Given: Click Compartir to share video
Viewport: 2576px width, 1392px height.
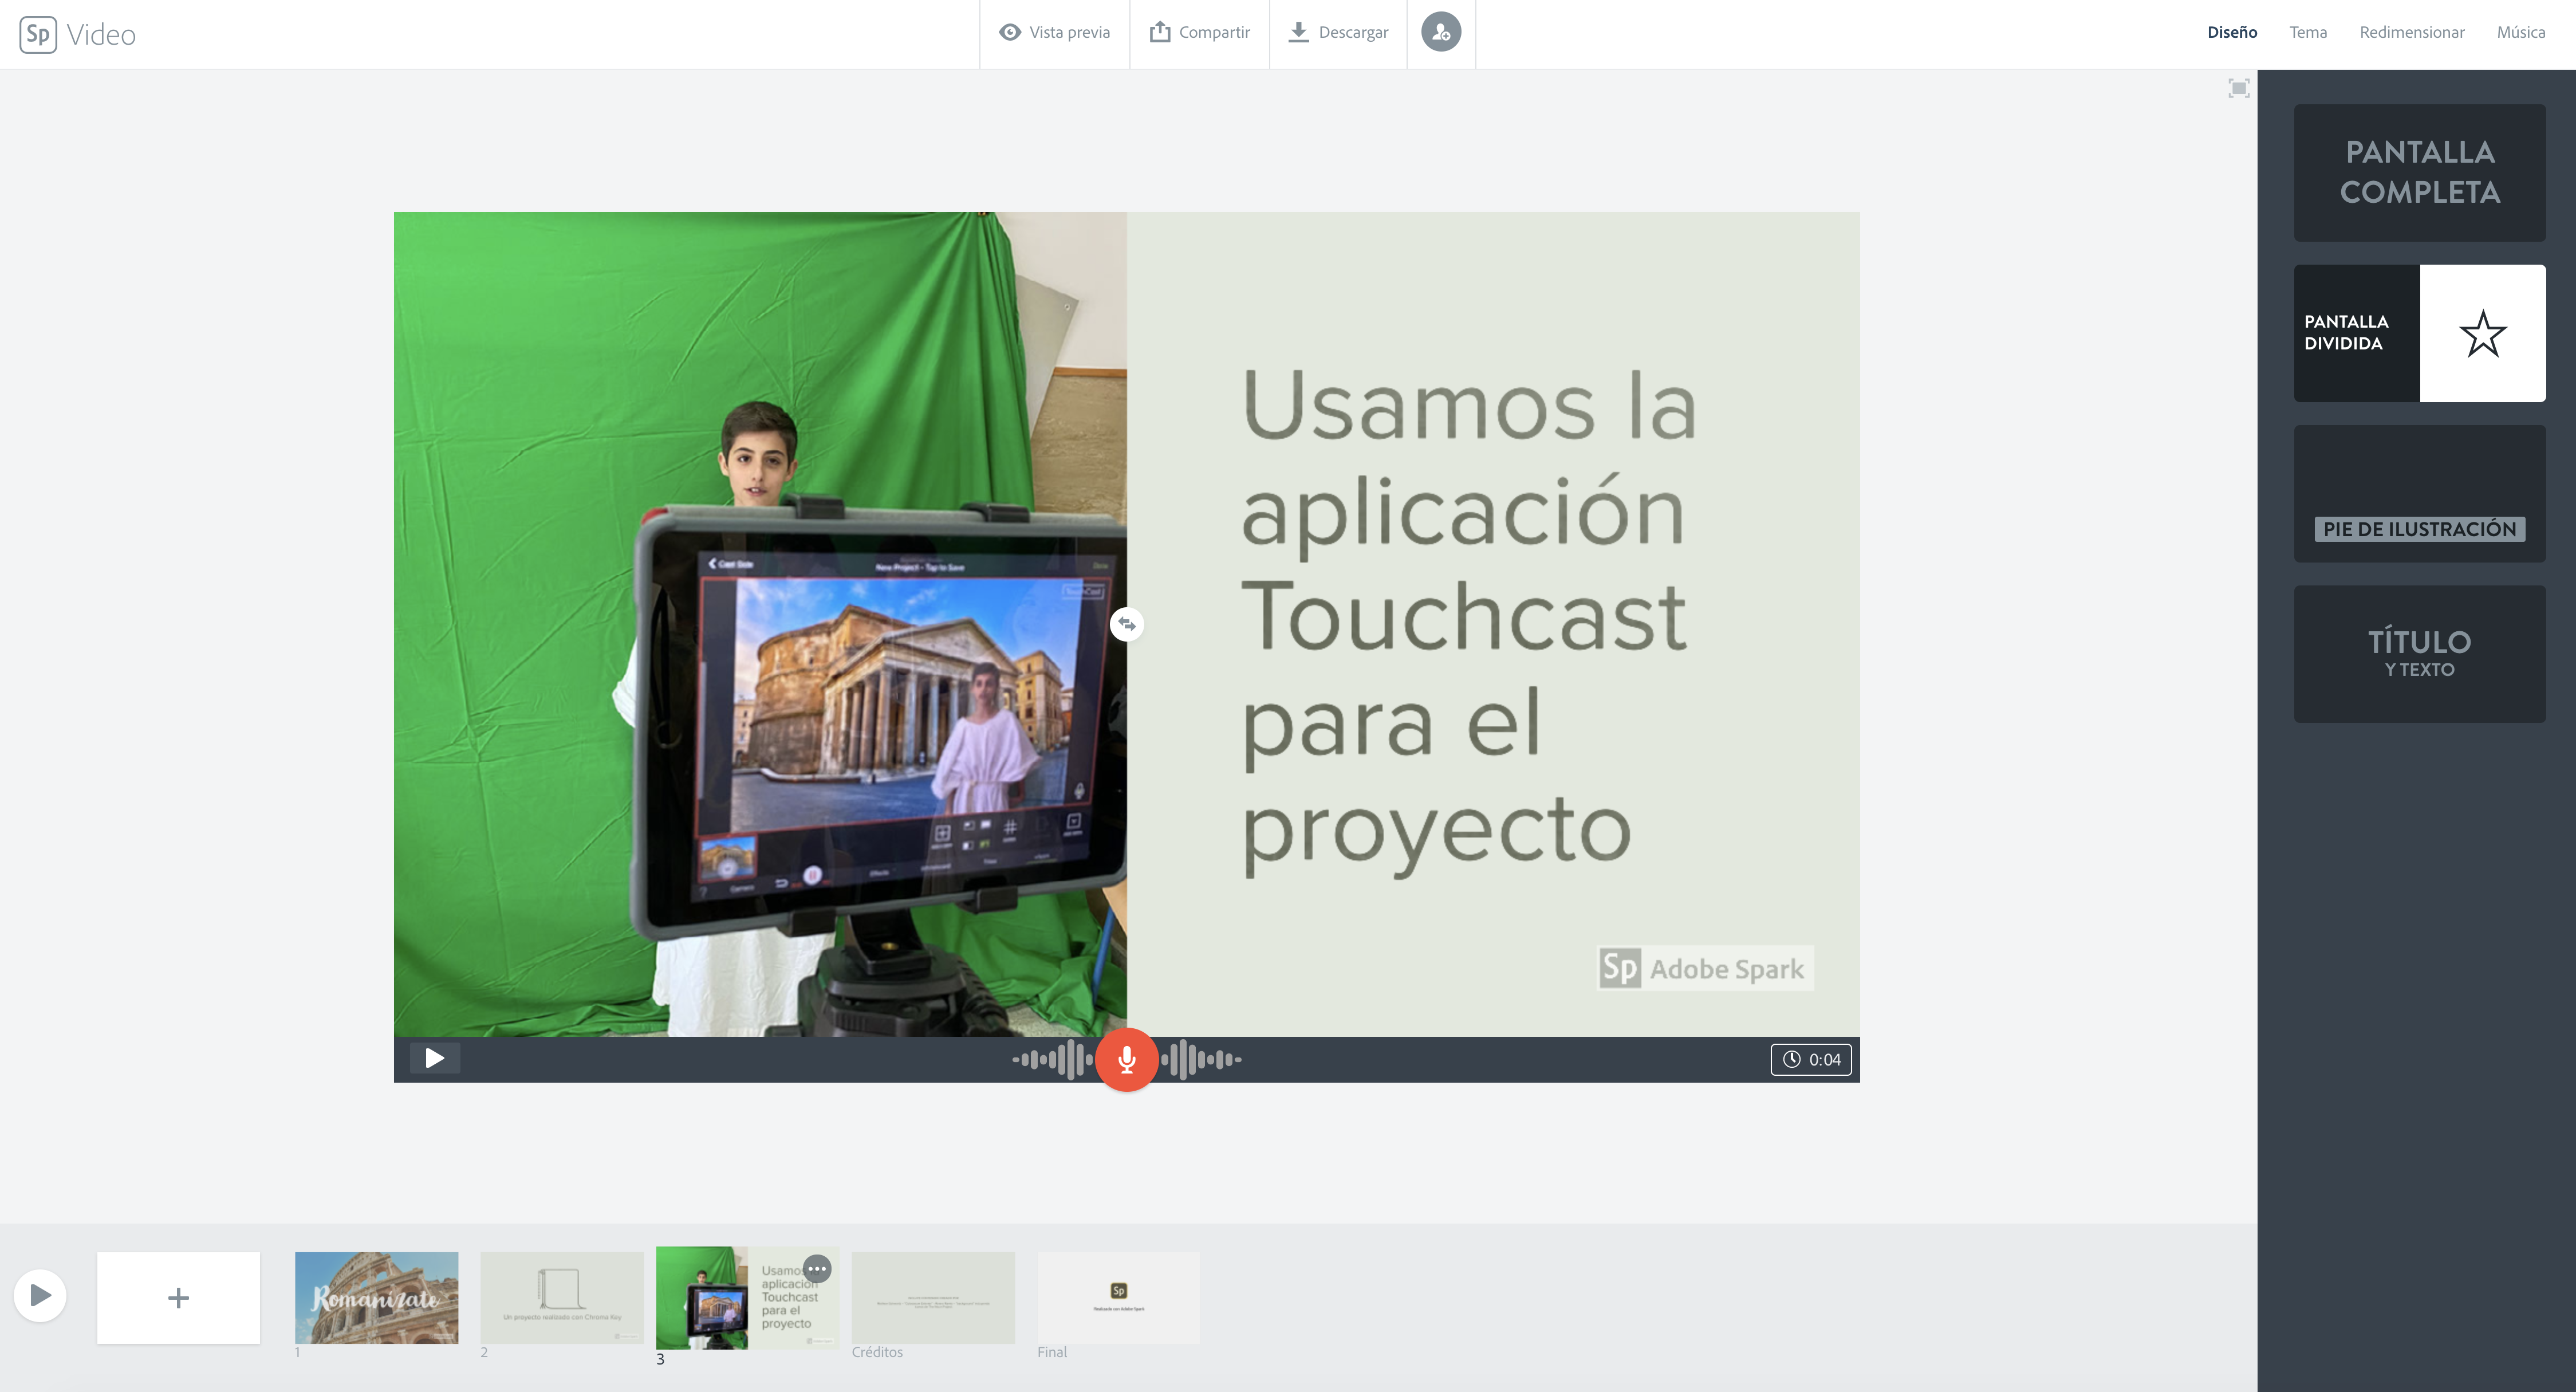Looking at the screenshot, I should (x=1200, y=33).
